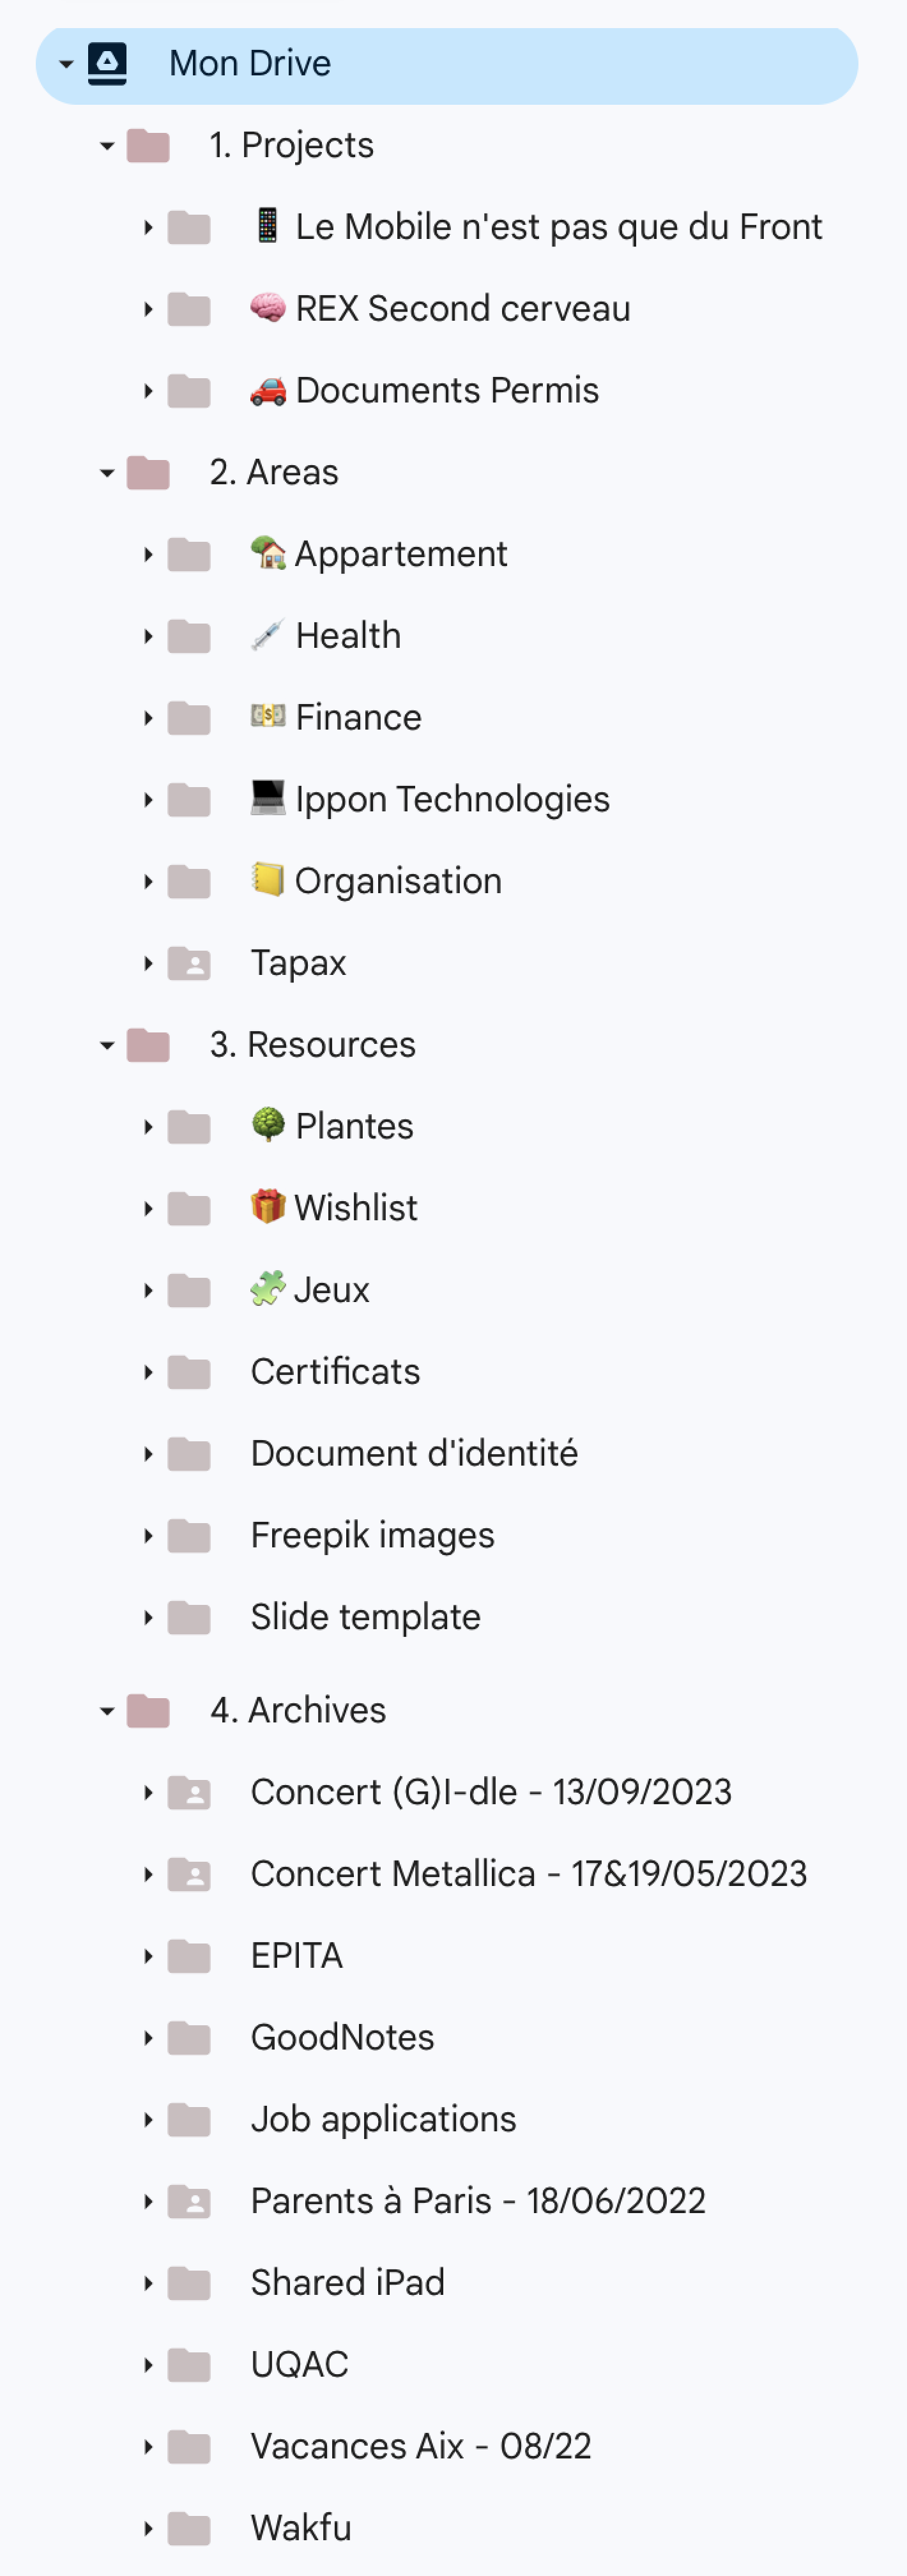Click the gift emoji on Wishlist folder

pyautogui.click(x=267, y=1207)
